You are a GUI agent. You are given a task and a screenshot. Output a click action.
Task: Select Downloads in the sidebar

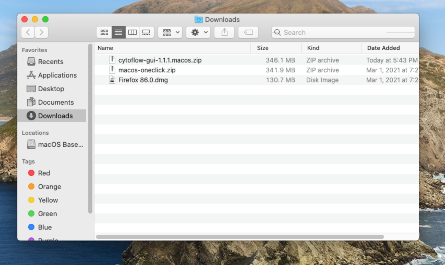[x=52, y=116]
